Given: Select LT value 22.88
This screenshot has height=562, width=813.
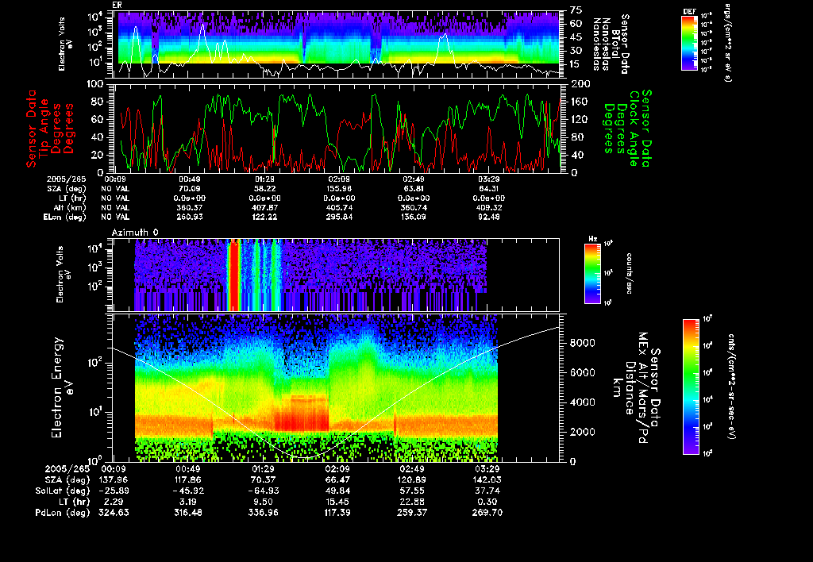Looking at the screenshot, I should (412, 502).
